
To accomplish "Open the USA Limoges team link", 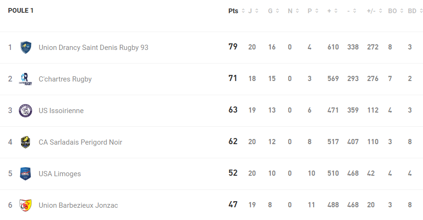I will coord(60,174).
